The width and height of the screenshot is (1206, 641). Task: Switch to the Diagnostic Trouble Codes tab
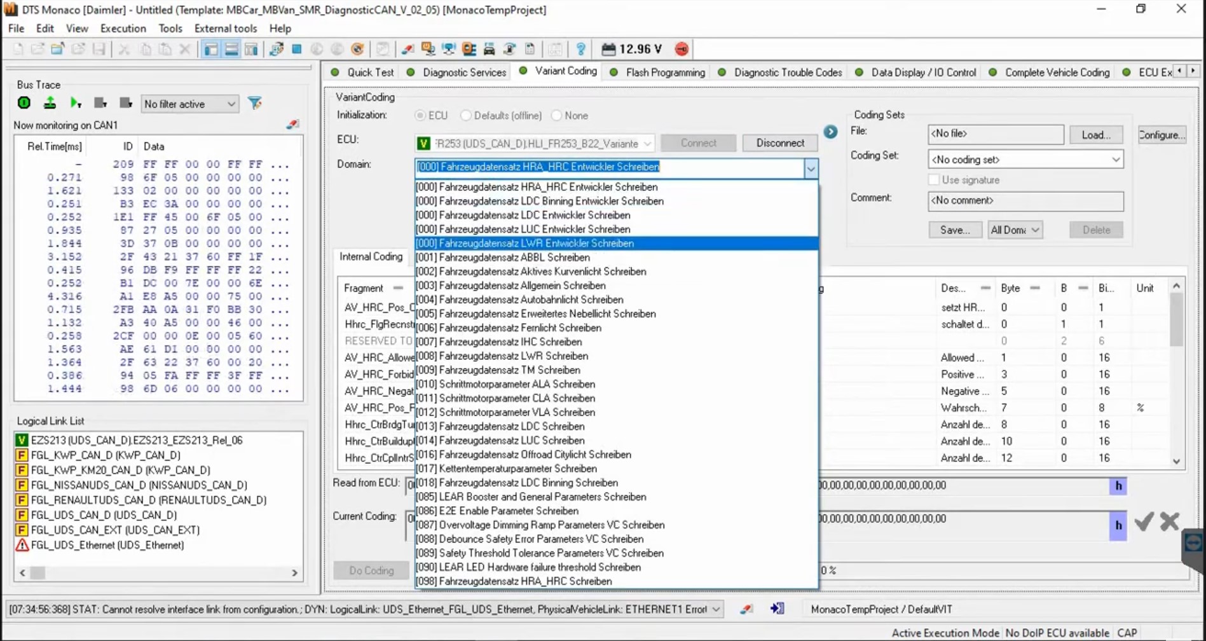tap(780, 72)
